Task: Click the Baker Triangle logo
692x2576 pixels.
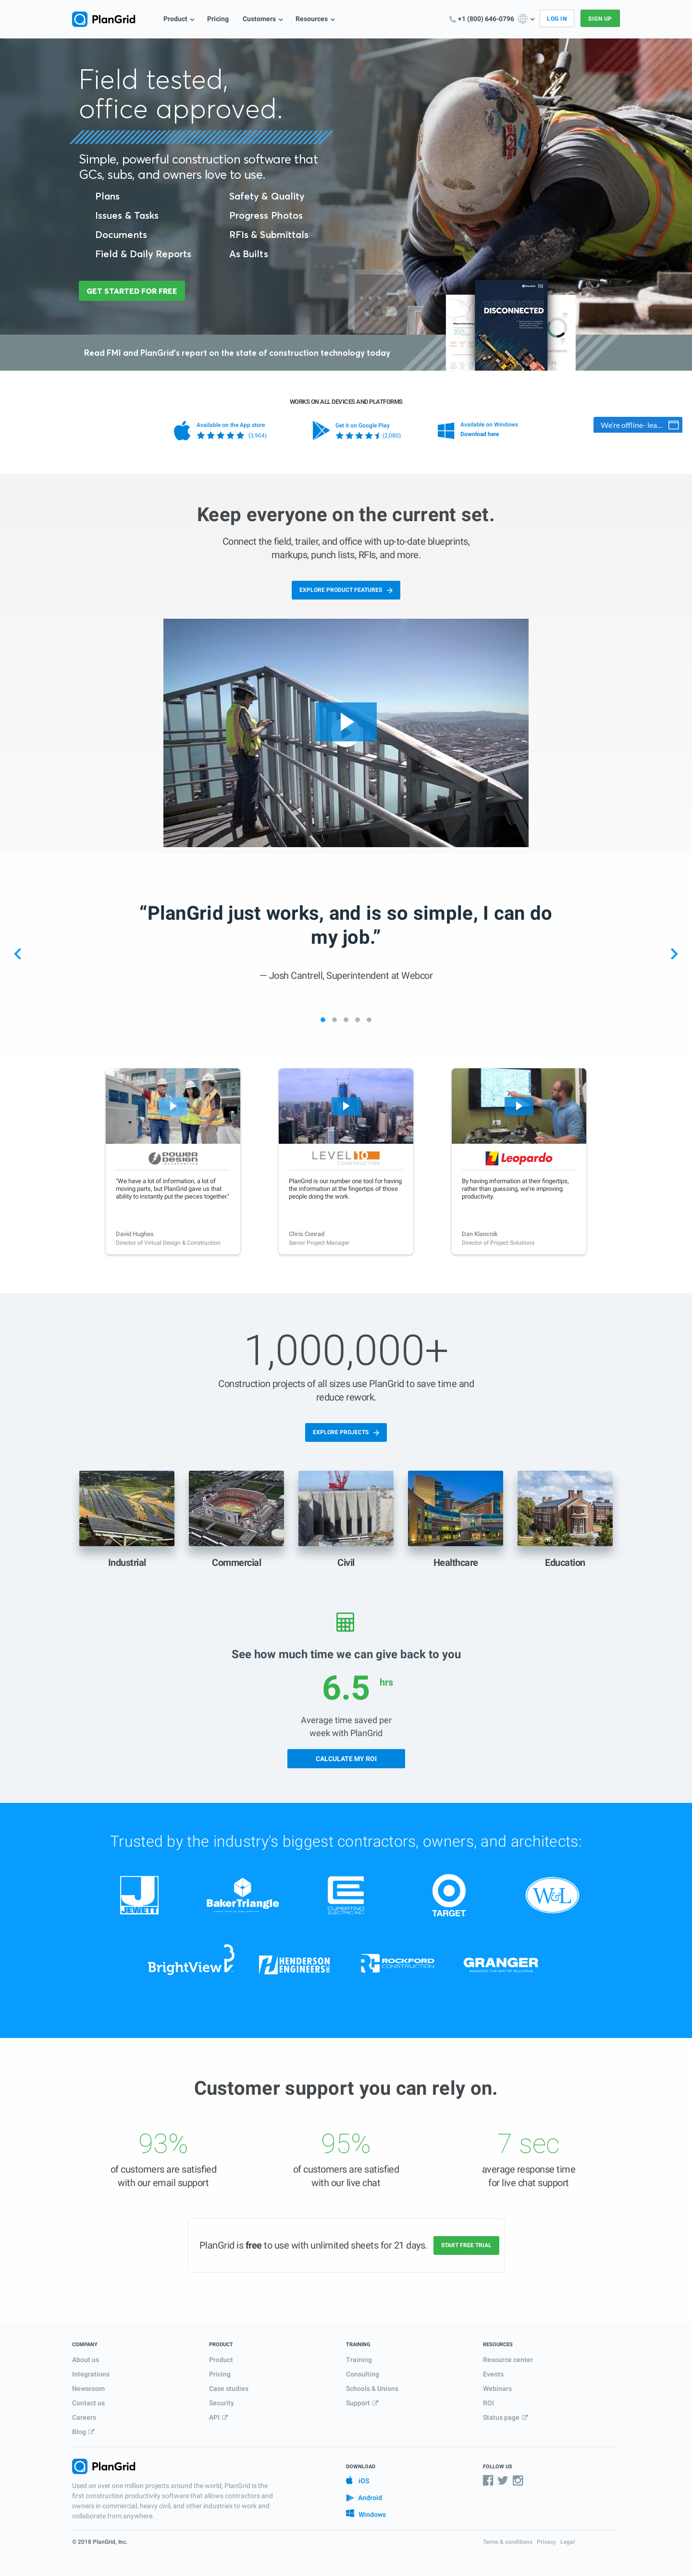Action: (242, 1896)
